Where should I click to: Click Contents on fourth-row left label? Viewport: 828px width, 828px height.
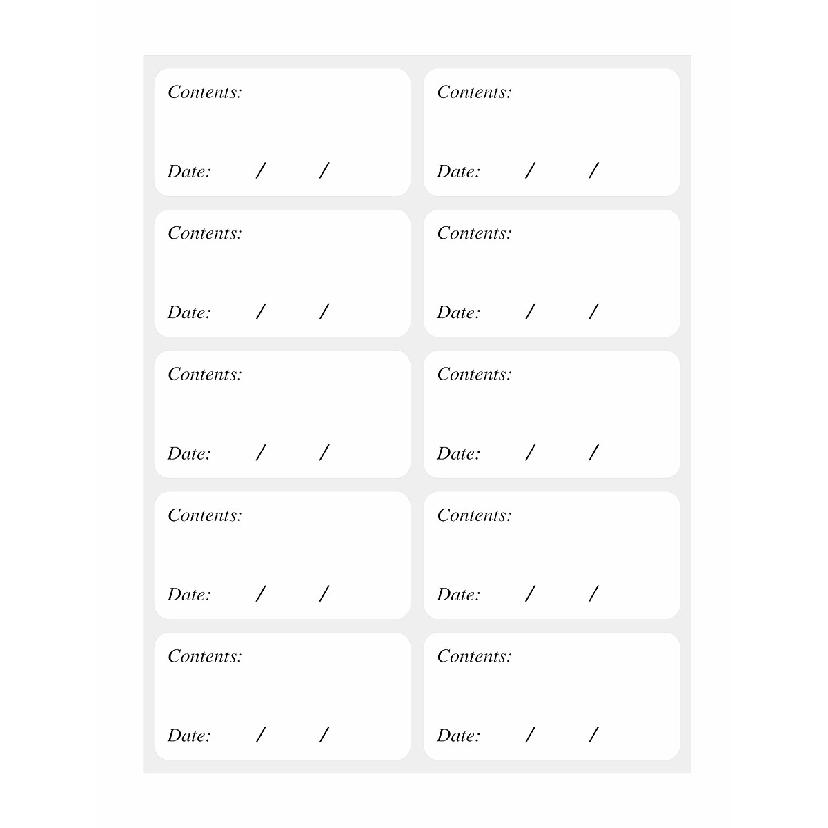[205, 515]
